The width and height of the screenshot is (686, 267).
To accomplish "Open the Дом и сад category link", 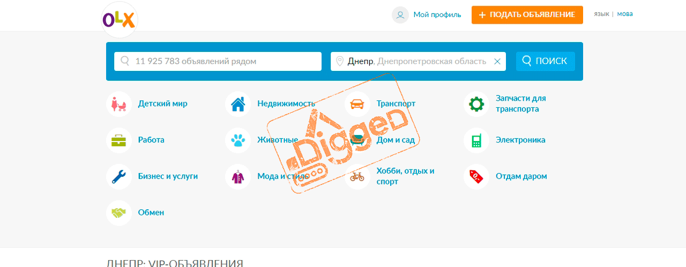I will 396,140.
